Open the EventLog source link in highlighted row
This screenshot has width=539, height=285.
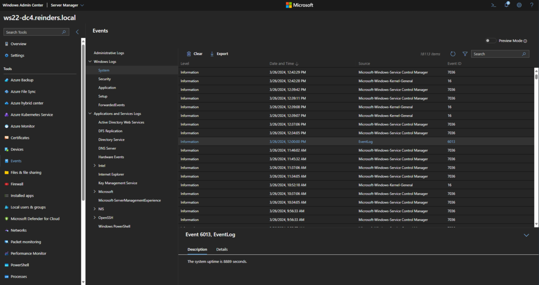(x=365, y=141)
